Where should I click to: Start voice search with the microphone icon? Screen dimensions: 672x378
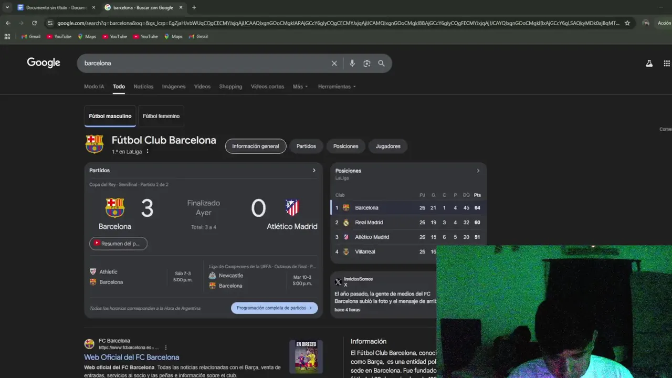point(352,64)
